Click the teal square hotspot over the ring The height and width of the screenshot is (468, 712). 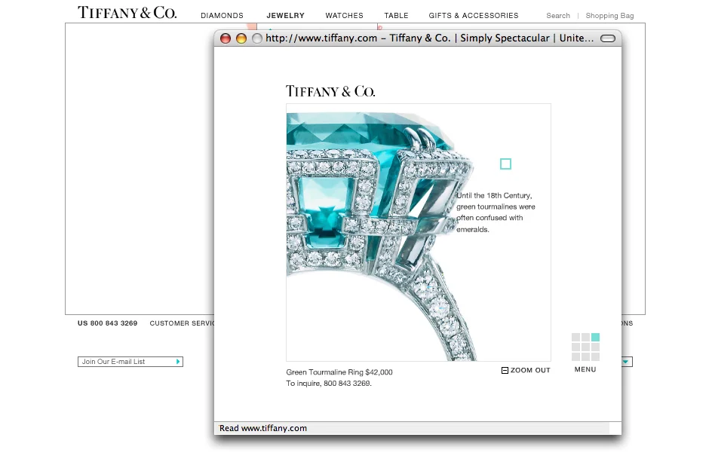505,164
